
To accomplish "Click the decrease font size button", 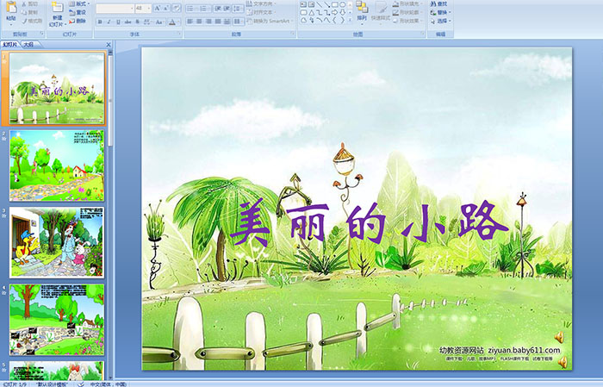I will 165,8.
